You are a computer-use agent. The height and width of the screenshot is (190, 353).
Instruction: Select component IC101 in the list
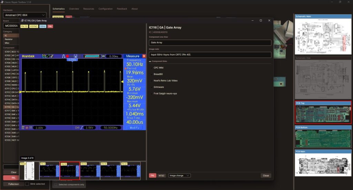12,52
